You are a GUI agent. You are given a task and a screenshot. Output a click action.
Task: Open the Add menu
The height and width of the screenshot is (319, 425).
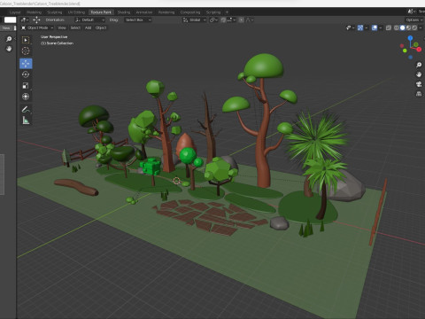click(88, 27)
